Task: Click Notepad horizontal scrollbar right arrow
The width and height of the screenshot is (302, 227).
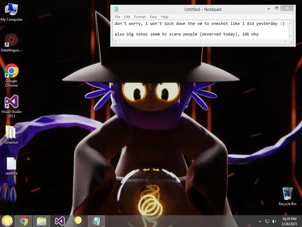Action: 285,41
